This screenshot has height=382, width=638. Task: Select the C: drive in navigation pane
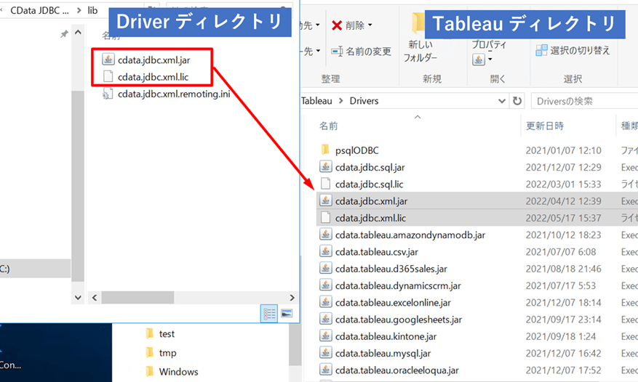[35, 269]
